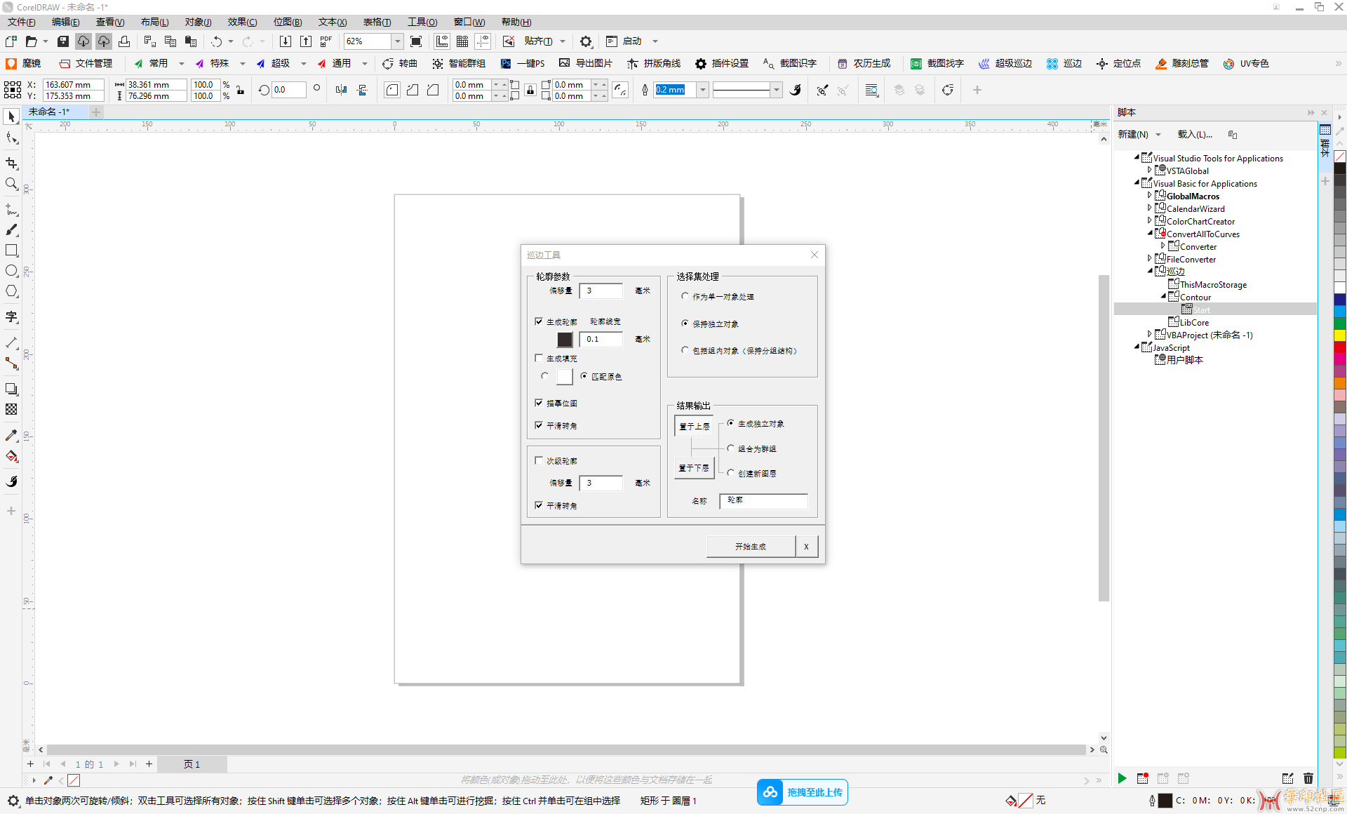Select the Polygon tool
The width and height of the screenshot is (1347, 814).
(11, 291)
